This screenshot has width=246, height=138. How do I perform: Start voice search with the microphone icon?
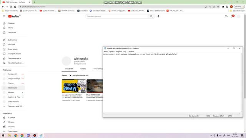158,16
